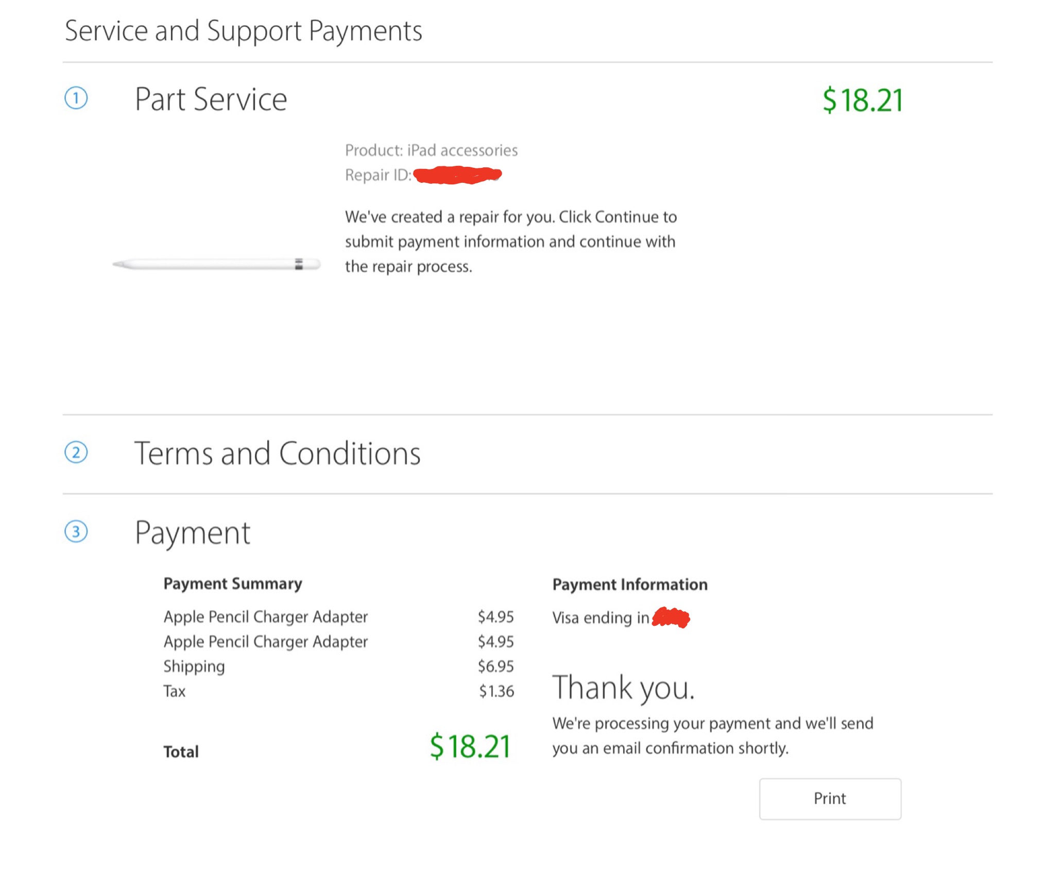1046x894 pixels.
Task: Click the second Apple Pencil Charger Adapter line
Action: [338, 641]
